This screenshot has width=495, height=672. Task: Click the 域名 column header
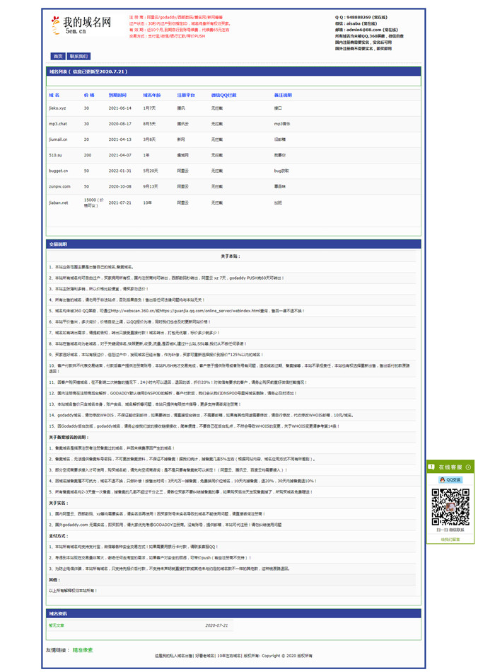pos(54,94)
